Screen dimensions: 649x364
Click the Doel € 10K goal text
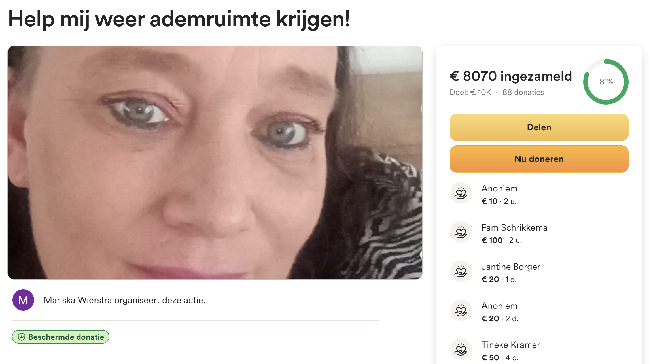click(x=470, y=92)
